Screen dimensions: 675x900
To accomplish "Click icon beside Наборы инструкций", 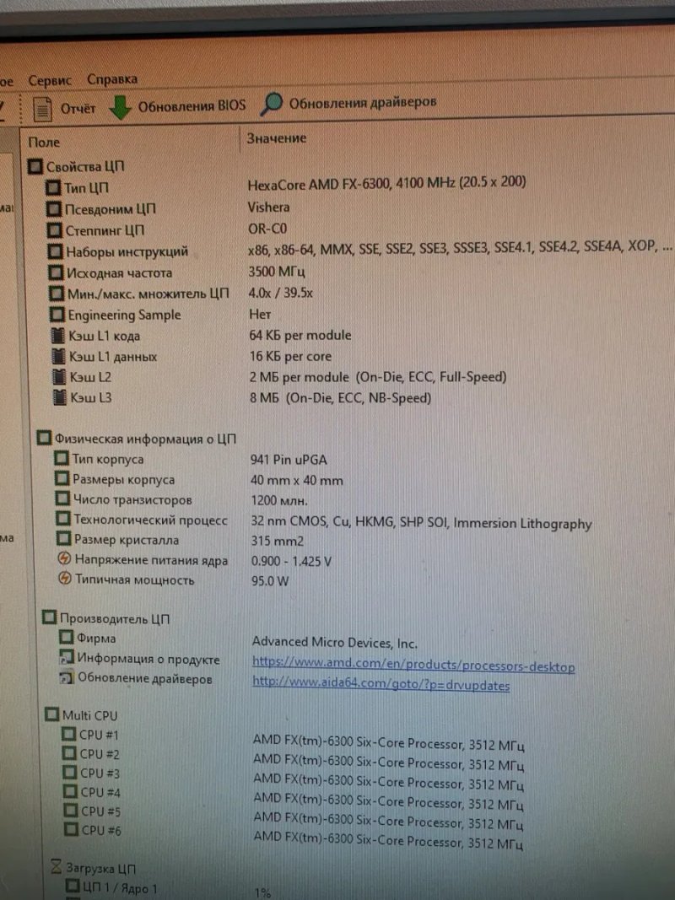I will click(x=55, y=251).
